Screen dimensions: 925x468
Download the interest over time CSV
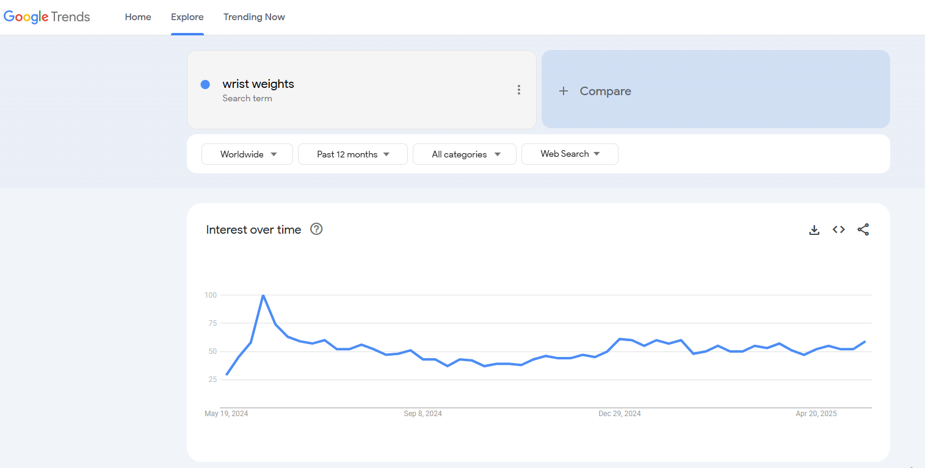coord(814,230)
